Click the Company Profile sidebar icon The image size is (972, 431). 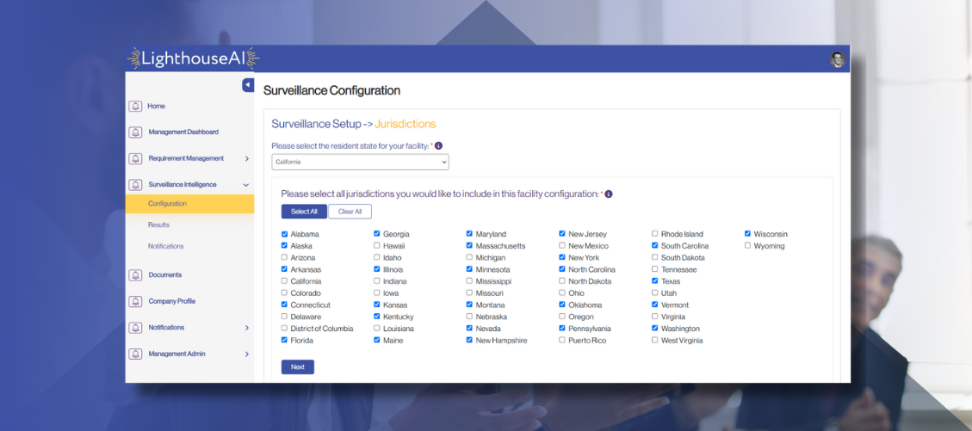coord(135,302)
